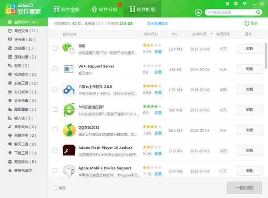Sort the list by the size column header

coord(175,34)
